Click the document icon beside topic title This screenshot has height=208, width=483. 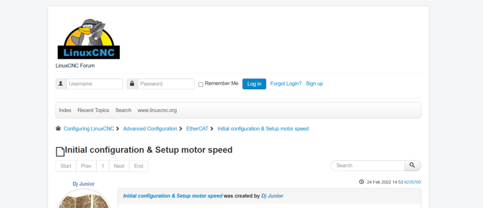(60, 151)
